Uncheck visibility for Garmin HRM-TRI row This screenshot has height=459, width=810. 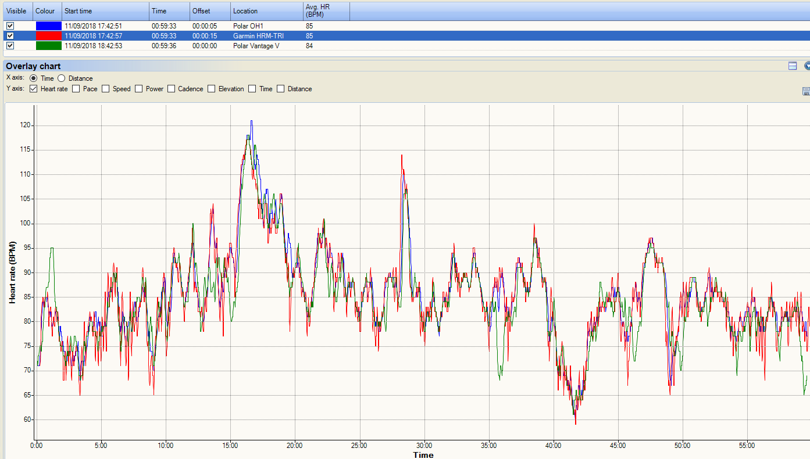tap(10, 36)
